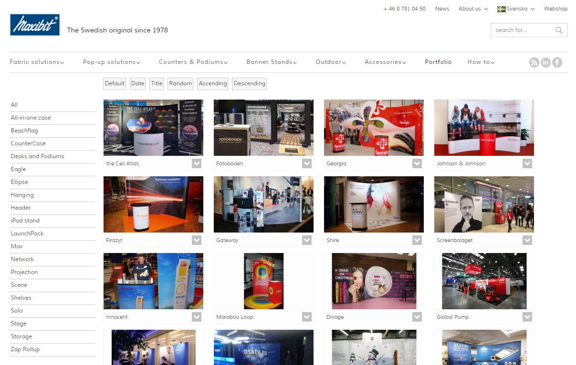Expand the Divage card arrow
The height and width of the screenshot is (365, 576).
click(417, 317)
